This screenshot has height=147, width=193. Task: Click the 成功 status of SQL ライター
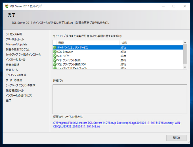tap(123, 56)
